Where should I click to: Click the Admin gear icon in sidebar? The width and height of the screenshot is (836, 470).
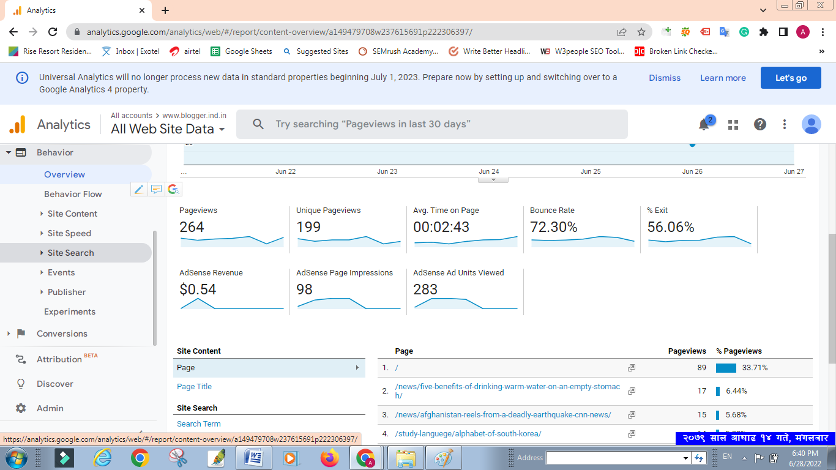21,408
